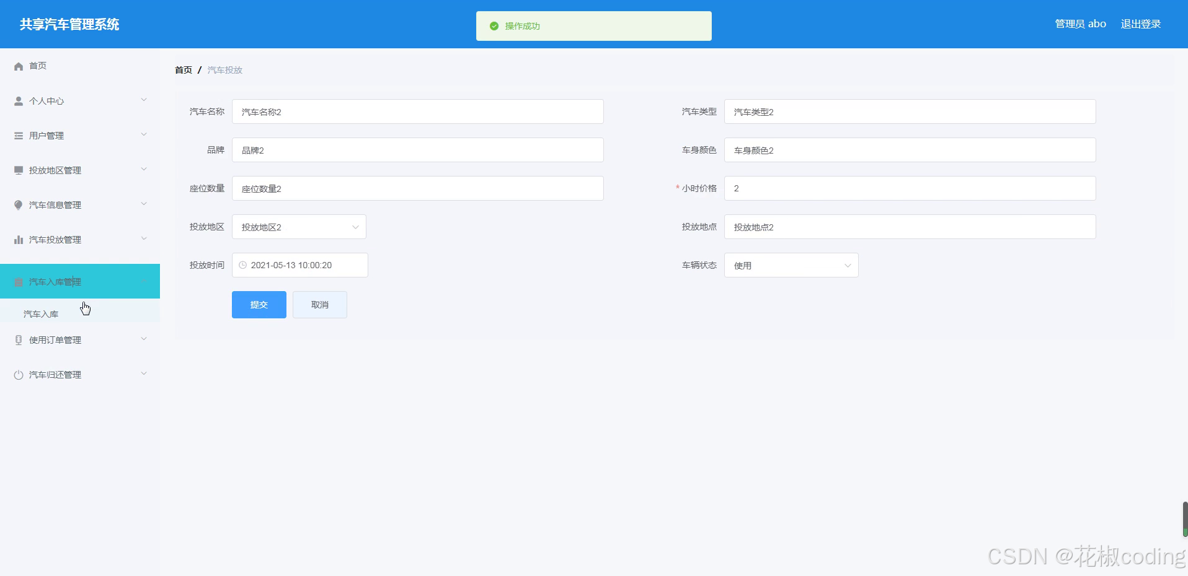Expand the 投放地区管理 chevron
Viewport: 1188px width, 576px height.
(x=144, y=169)
